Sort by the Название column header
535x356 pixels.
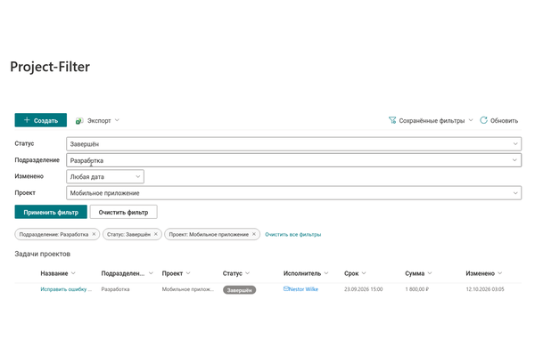click(54, 273)
